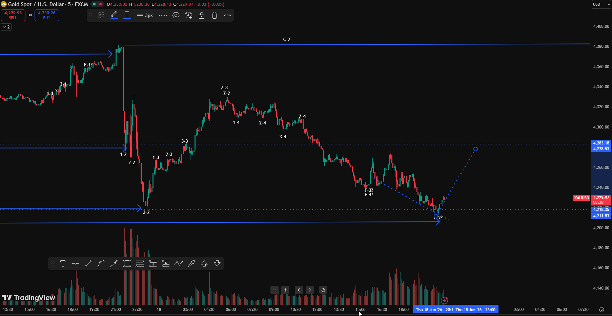Reset the chart view

323,290
